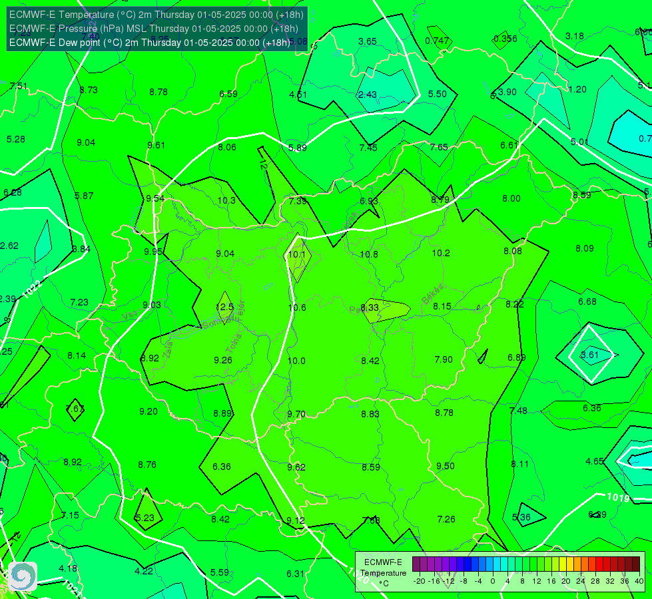
Task: Click the 9.50 temperature value
Action: point(446,467)
